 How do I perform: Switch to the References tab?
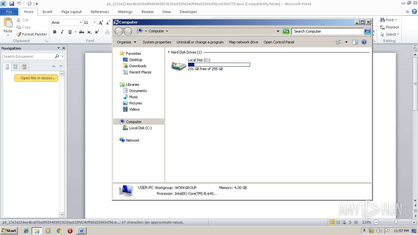tap(100, 12)
